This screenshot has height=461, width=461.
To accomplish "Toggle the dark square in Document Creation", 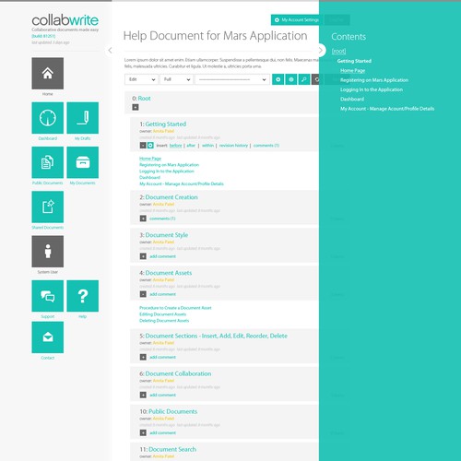I will point(143,219).
